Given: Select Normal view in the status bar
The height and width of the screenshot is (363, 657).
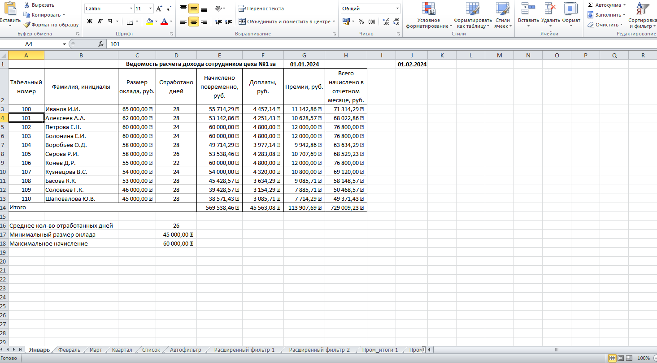Looking at the screenshot, I should pos(612,358).
